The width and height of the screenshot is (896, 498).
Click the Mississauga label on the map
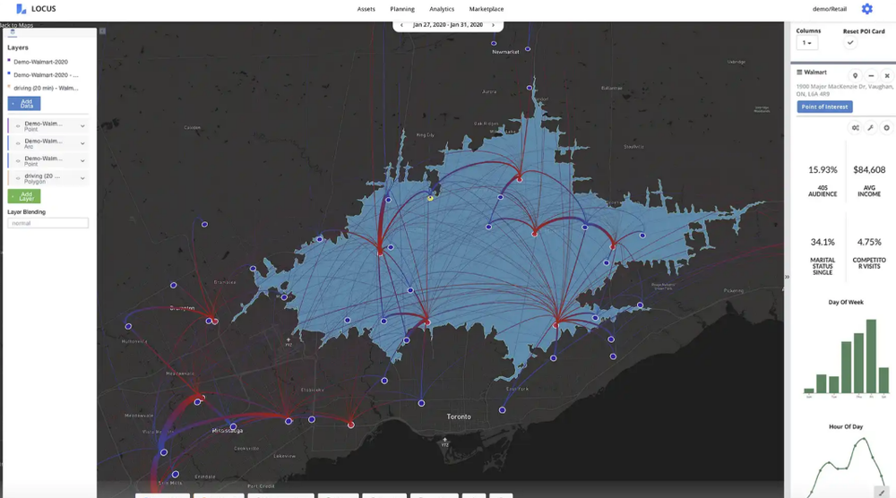pyautogui.click(x=228, y=431)
